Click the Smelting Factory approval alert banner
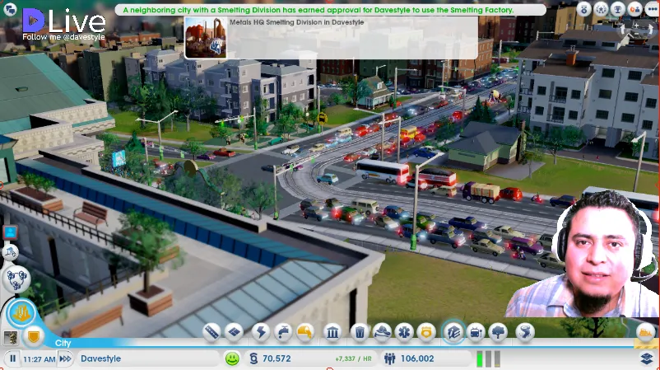Viewport: 660px width, 370px height. [330, 10]
